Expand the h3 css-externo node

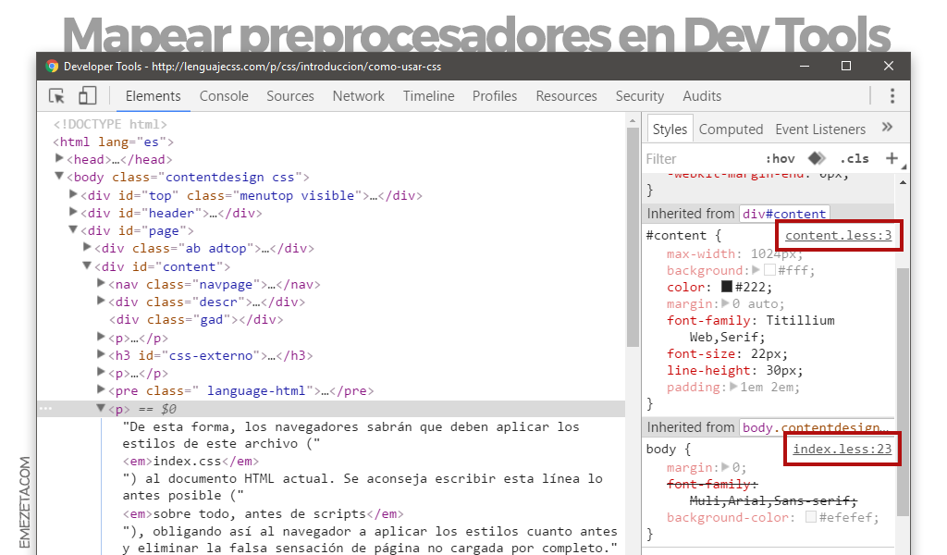[101, 354]
